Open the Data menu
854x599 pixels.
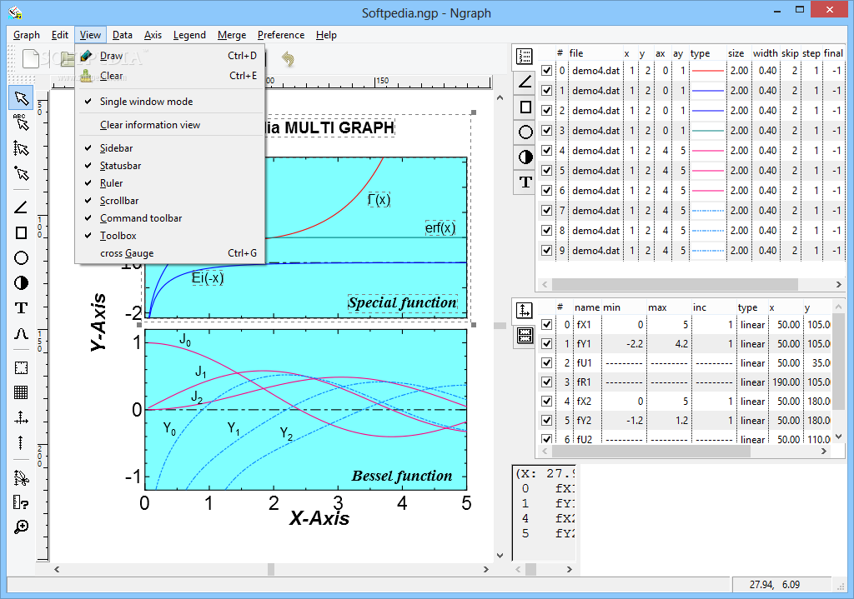[123, 35]
